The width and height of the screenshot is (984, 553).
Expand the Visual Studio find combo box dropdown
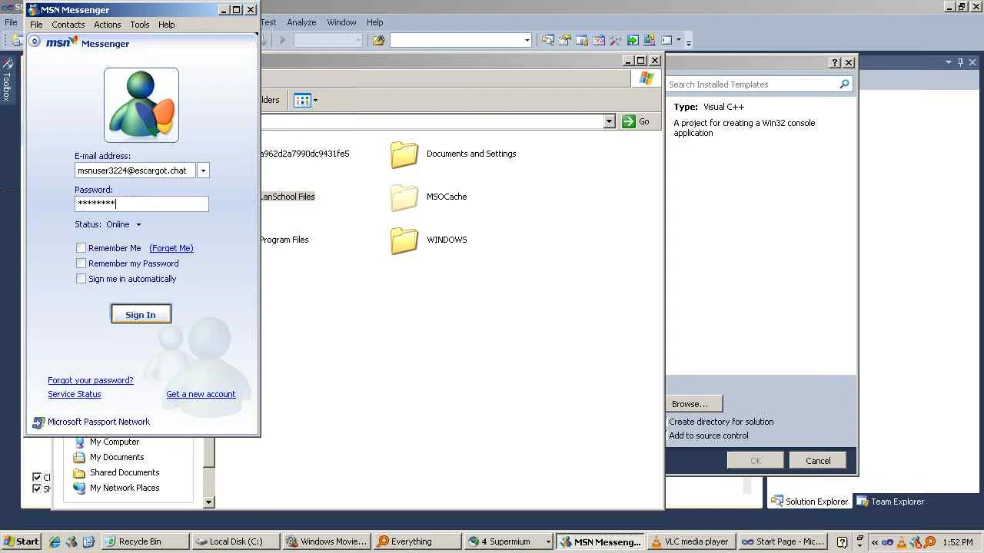tap(527, 40)
